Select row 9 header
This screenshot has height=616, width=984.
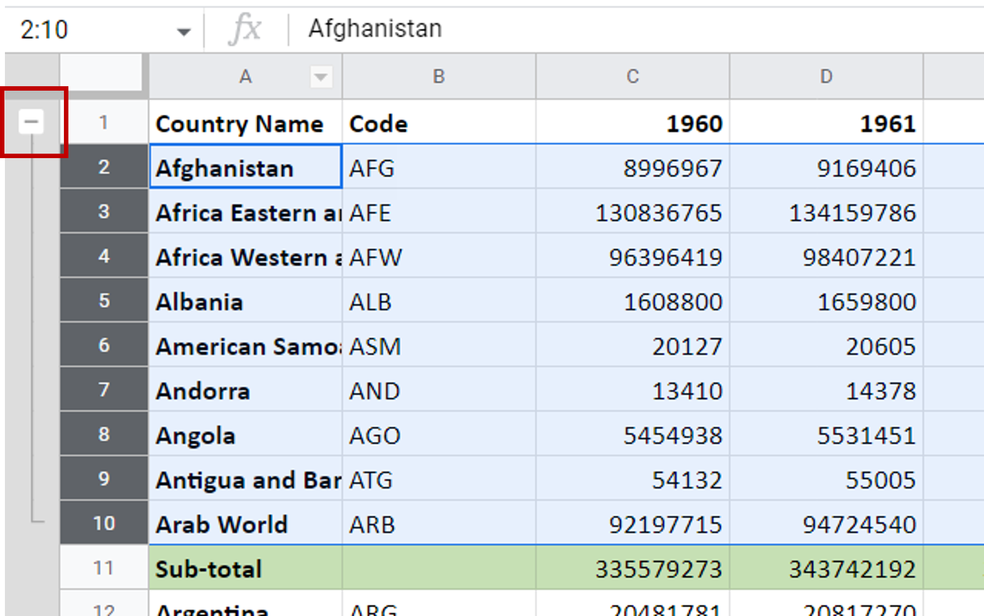coord(104,478)
